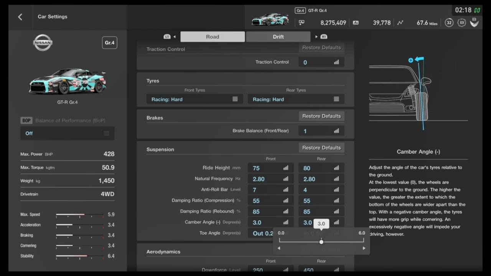Click the bars icon on rear Damping Rebound
This screenshot has height=276, width=491.
point(336,212)
